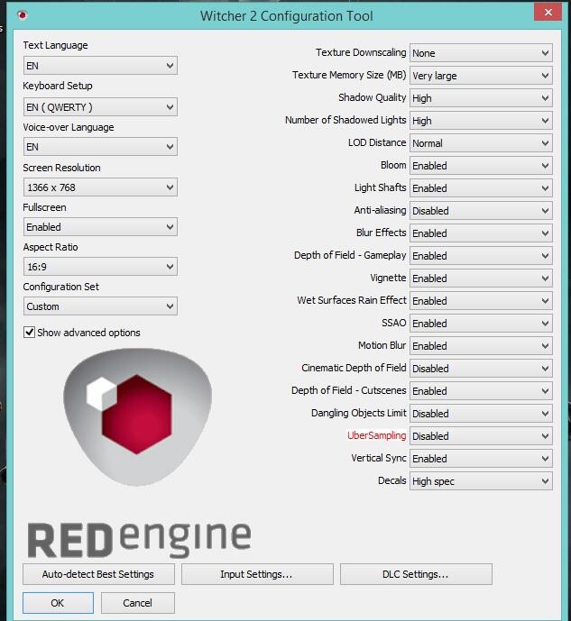Image resolution: width=571 pixels, height=621 pixels.
Task: Open the Screen Resolution dropdown
Action: click(100, 187)
